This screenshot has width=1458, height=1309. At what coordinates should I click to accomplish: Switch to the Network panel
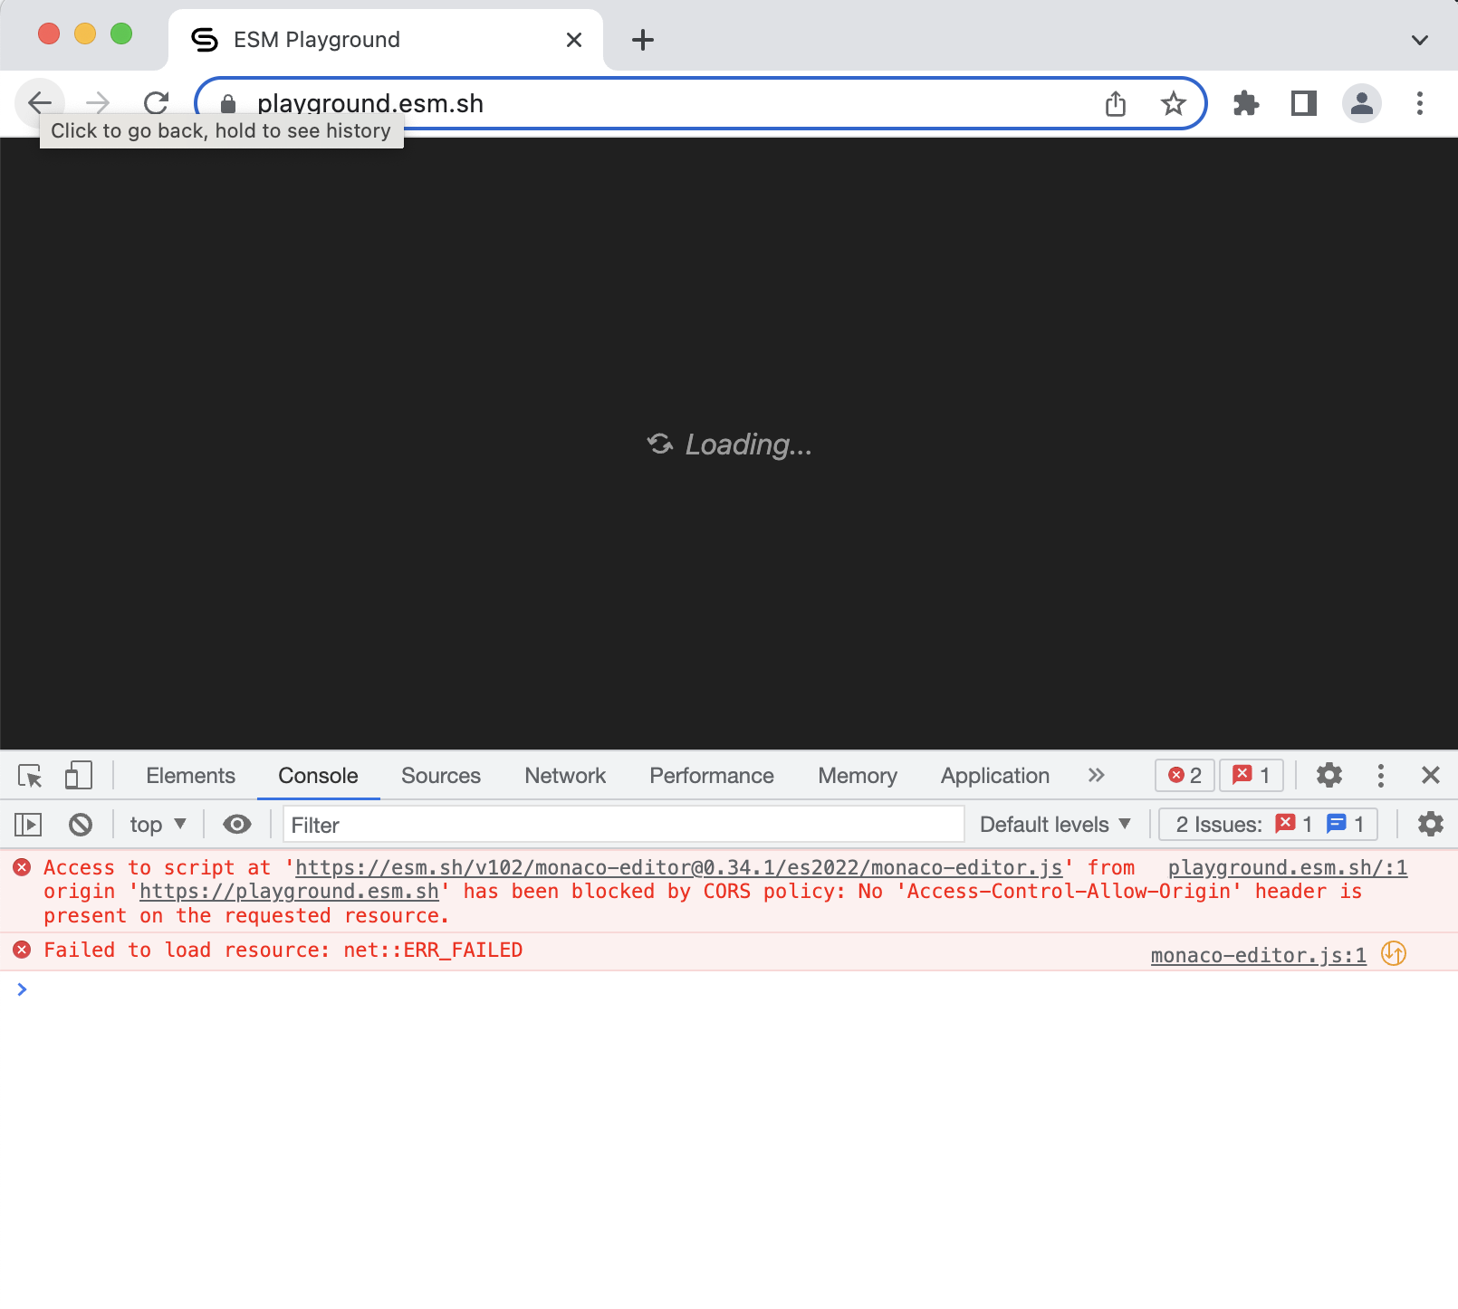click(564, 776)
